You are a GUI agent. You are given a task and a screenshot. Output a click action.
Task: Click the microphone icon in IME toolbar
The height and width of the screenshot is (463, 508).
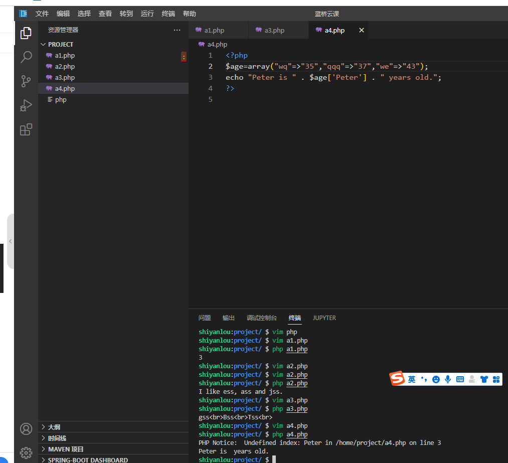pyautogui.click(x=447, y=379)
